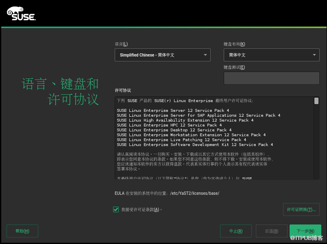This screenshot has width=327, height=244.
Task: Click the 语言(L) field label
Action: click(121, 44)
